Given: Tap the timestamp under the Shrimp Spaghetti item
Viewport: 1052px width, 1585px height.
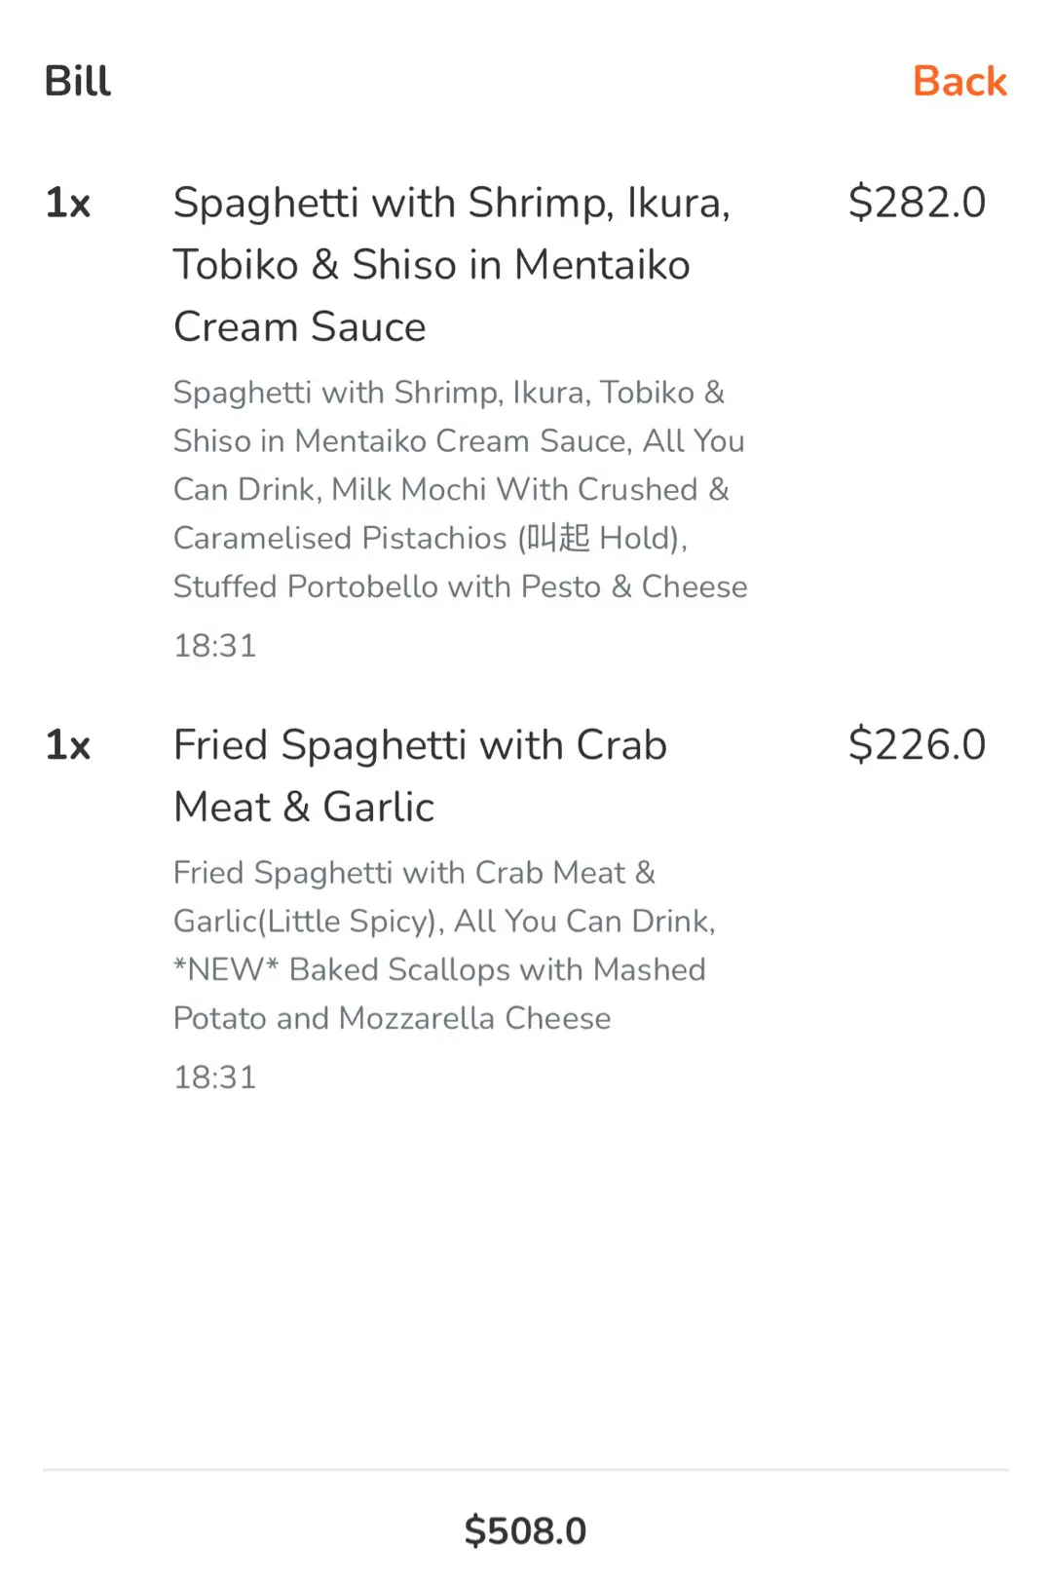Looking at the screenshot, I should [214, 645].
